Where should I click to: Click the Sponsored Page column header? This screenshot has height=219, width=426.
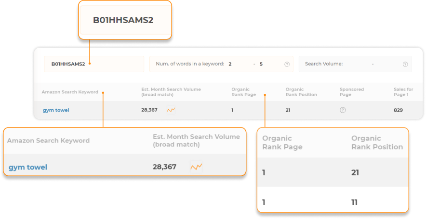352,92
